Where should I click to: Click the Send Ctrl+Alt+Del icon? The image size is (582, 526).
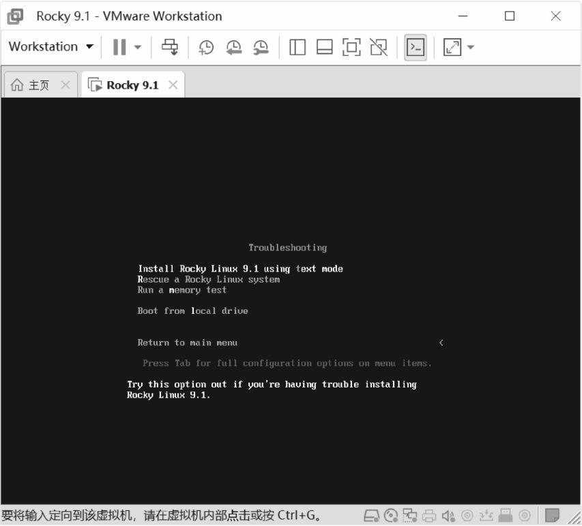[170, 47]
